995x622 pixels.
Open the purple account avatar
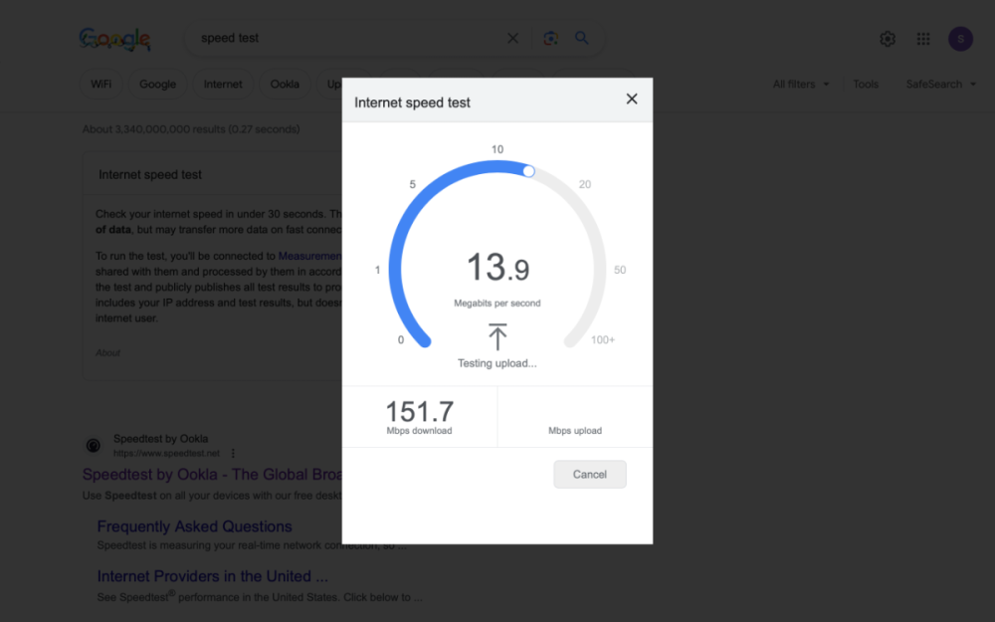[960, 39]
